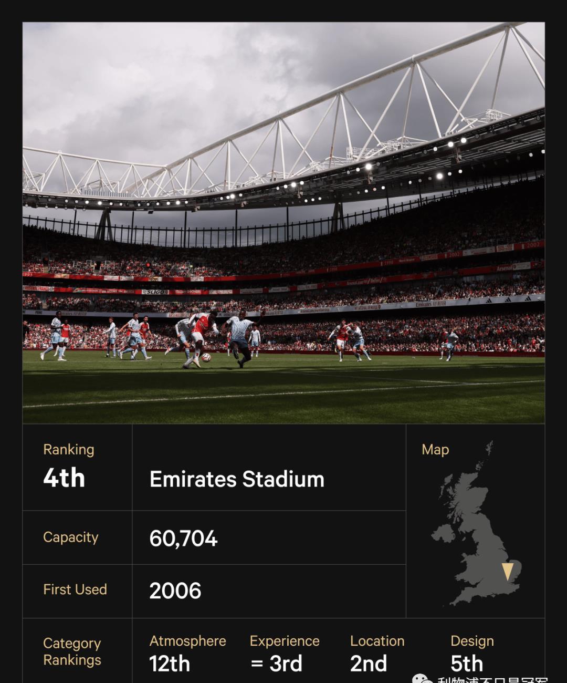Viewport: 567px width, 683px height.
Task: Select the 60,704 capacity figure
Action: (183, 539)
